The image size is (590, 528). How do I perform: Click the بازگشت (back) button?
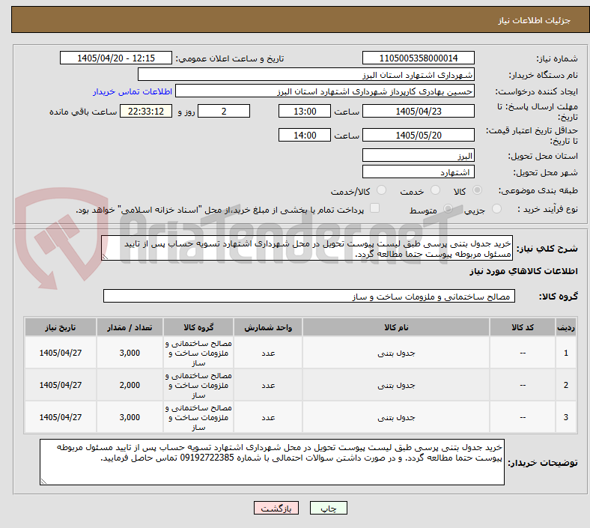coord(276,509)
